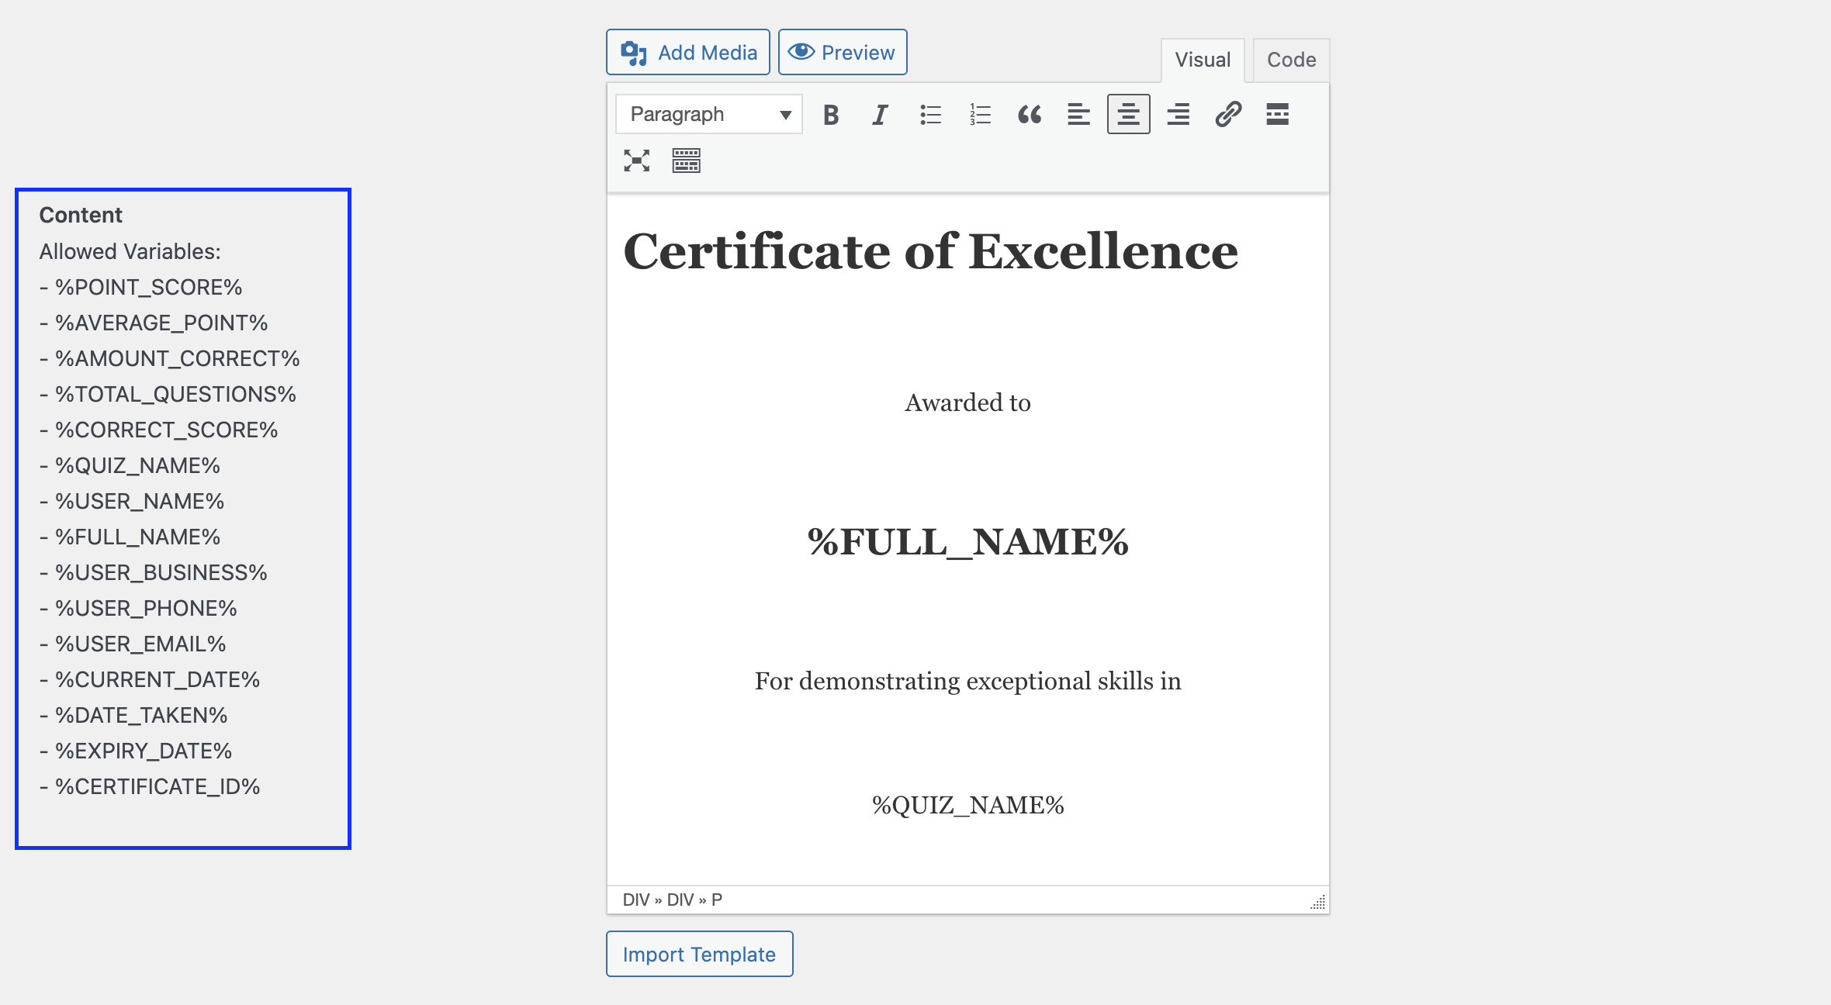Viewport: 1831px width, 1005px height.
Task: Open the Paragraph style dropdown
Action: (708, 113)
